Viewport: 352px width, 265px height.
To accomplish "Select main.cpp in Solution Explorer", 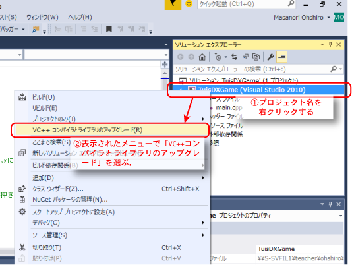I will point(229,108).
